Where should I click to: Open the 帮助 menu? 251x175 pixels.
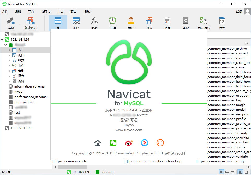88,11
